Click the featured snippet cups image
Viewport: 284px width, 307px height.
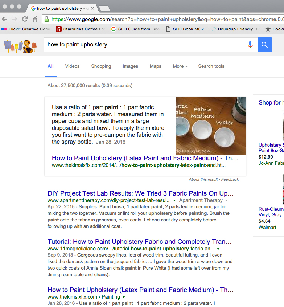[x=211, y=126]
